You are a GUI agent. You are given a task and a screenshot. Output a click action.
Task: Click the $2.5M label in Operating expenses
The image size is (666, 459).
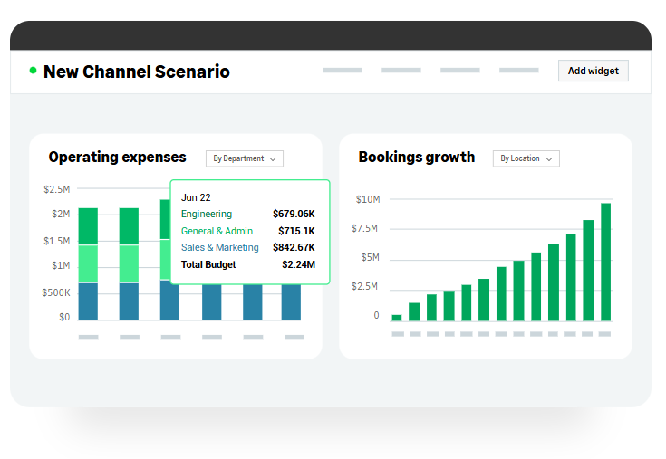(x=56, y=189)
